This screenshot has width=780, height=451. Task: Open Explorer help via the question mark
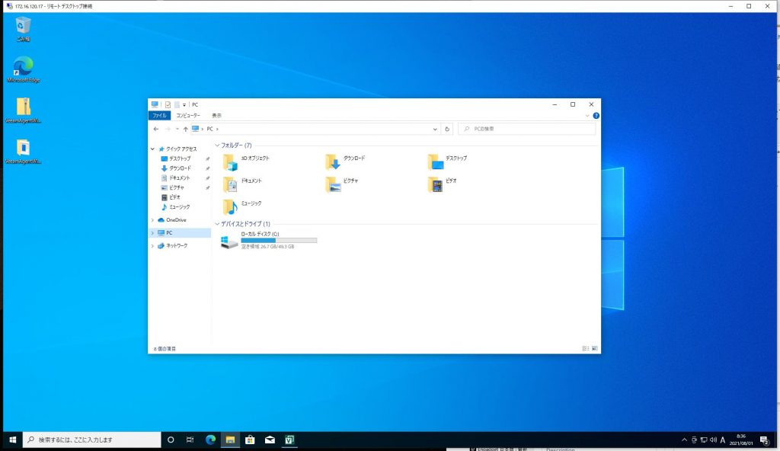point(596,116)
